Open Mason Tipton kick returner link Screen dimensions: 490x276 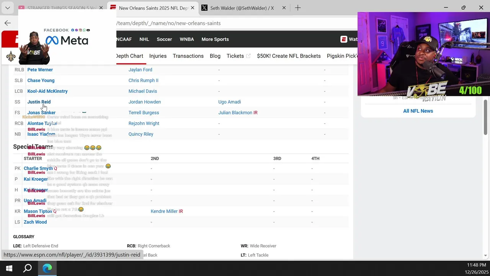pyautogui.click(x=38, y=211)
